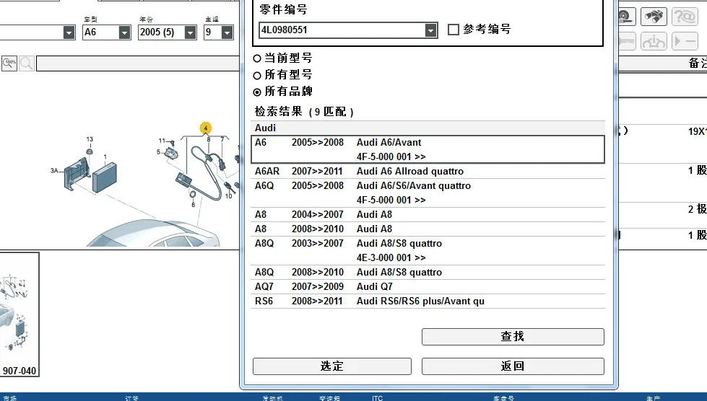Click part number 11 on the diagram
This screenshot has width=707, height=401.
162,141
